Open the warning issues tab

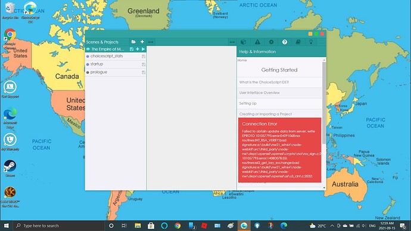[x=258, y=42]
